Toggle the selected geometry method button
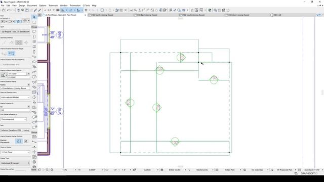 tap(19, 42)
